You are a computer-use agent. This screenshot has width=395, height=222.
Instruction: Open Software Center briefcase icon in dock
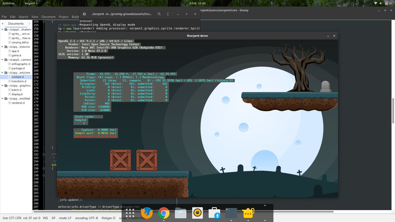tap(214, 213)
